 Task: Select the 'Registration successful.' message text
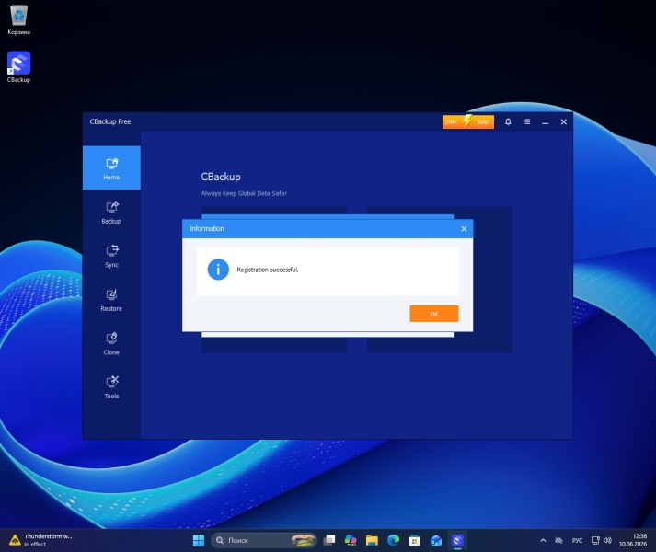(x=268, y=270)
